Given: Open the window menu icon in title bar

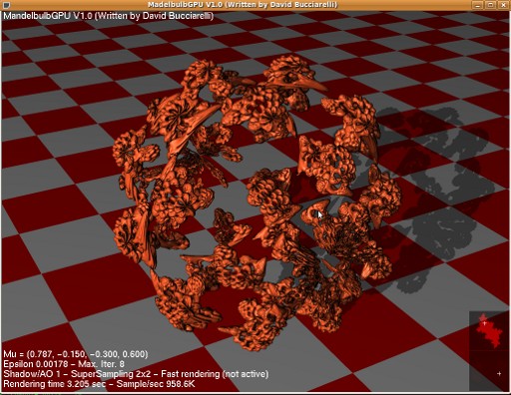Looking at the screenshot, I should point(6,5).
